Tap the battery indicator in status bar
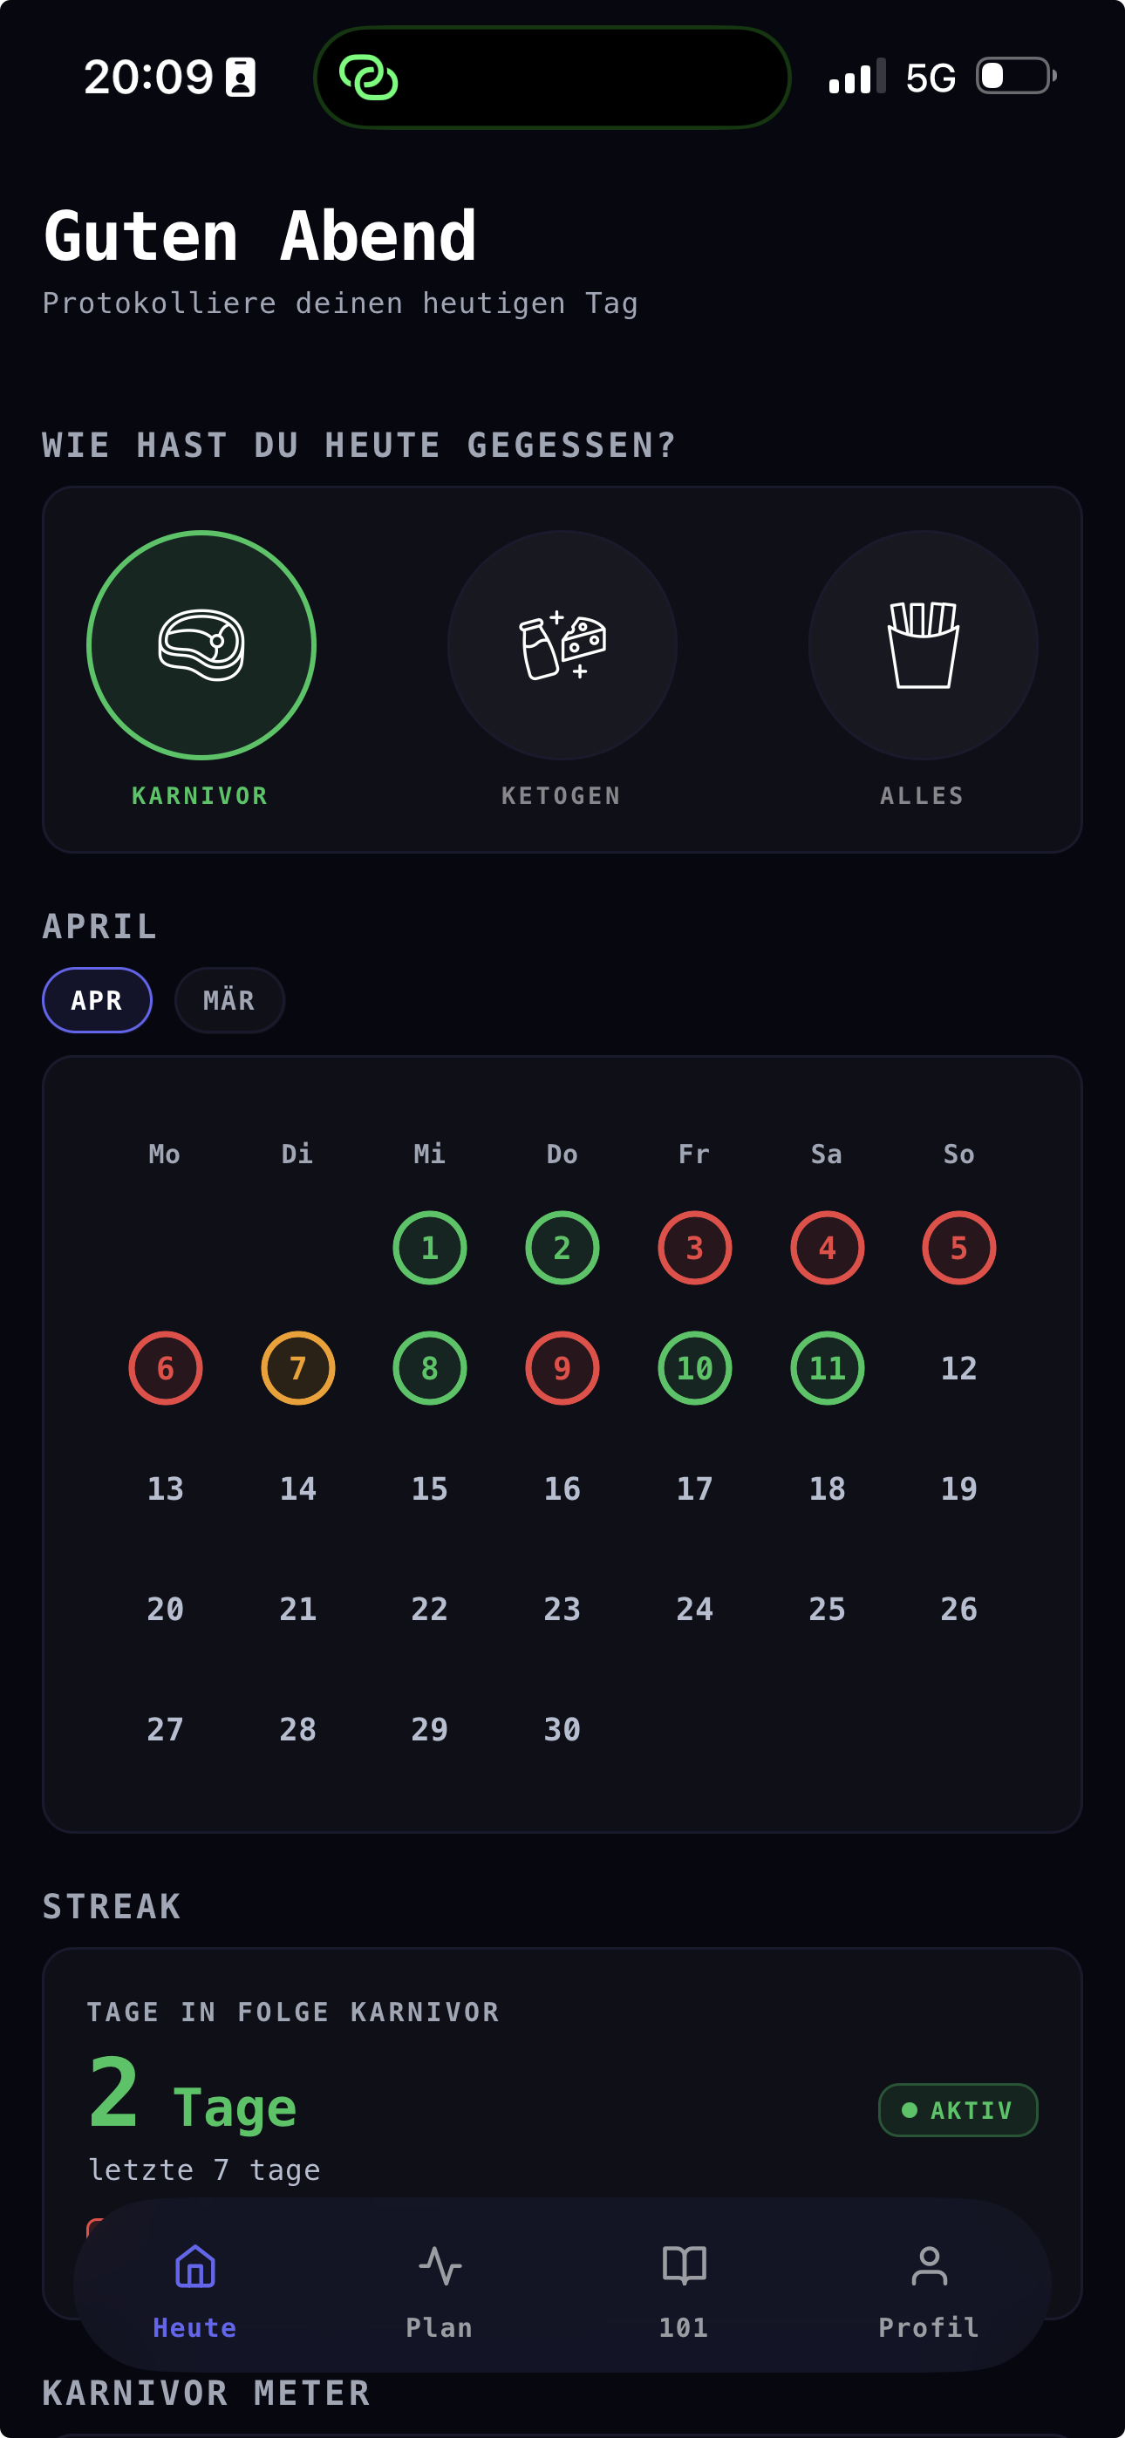 point(1016,76)
